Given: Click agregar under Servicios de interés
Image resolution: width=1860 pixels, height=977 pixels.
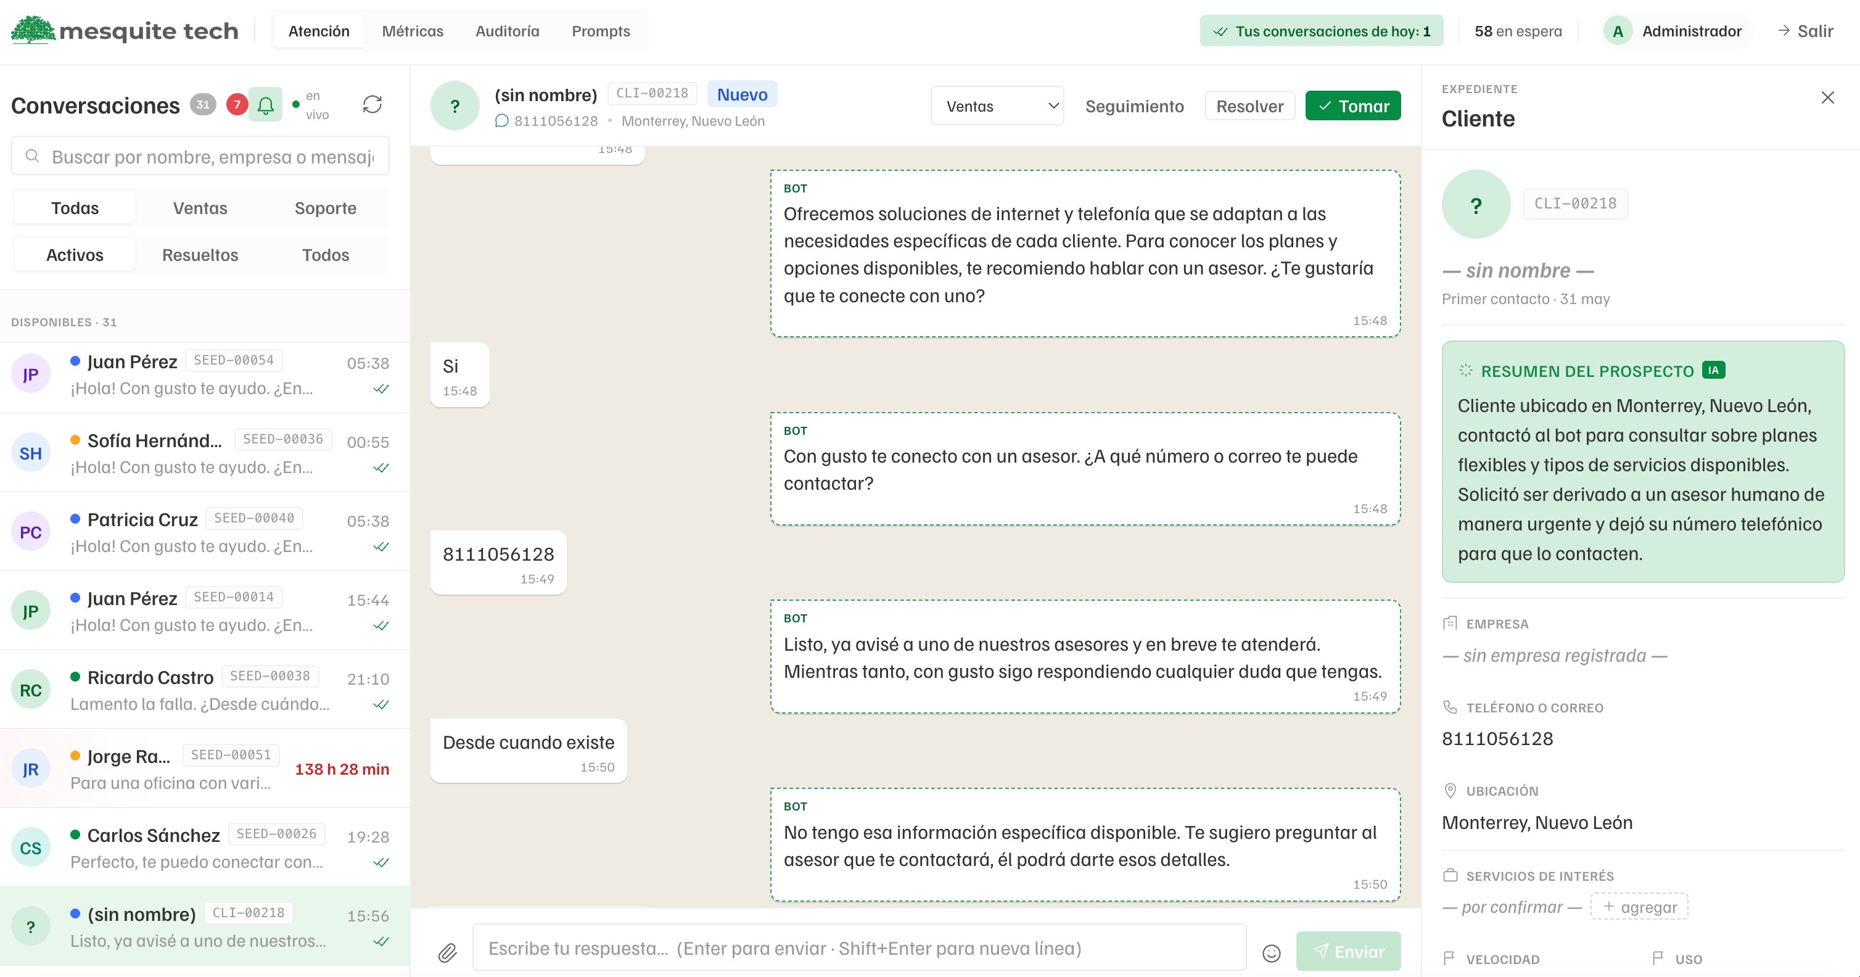Looking at the screenshot, I should tap(1639, 907).
